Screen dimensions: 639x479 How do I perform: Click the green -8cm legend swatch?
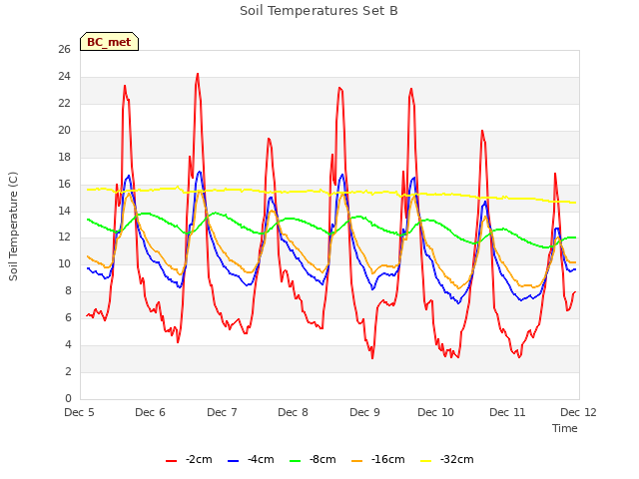(x=296, y=461)
